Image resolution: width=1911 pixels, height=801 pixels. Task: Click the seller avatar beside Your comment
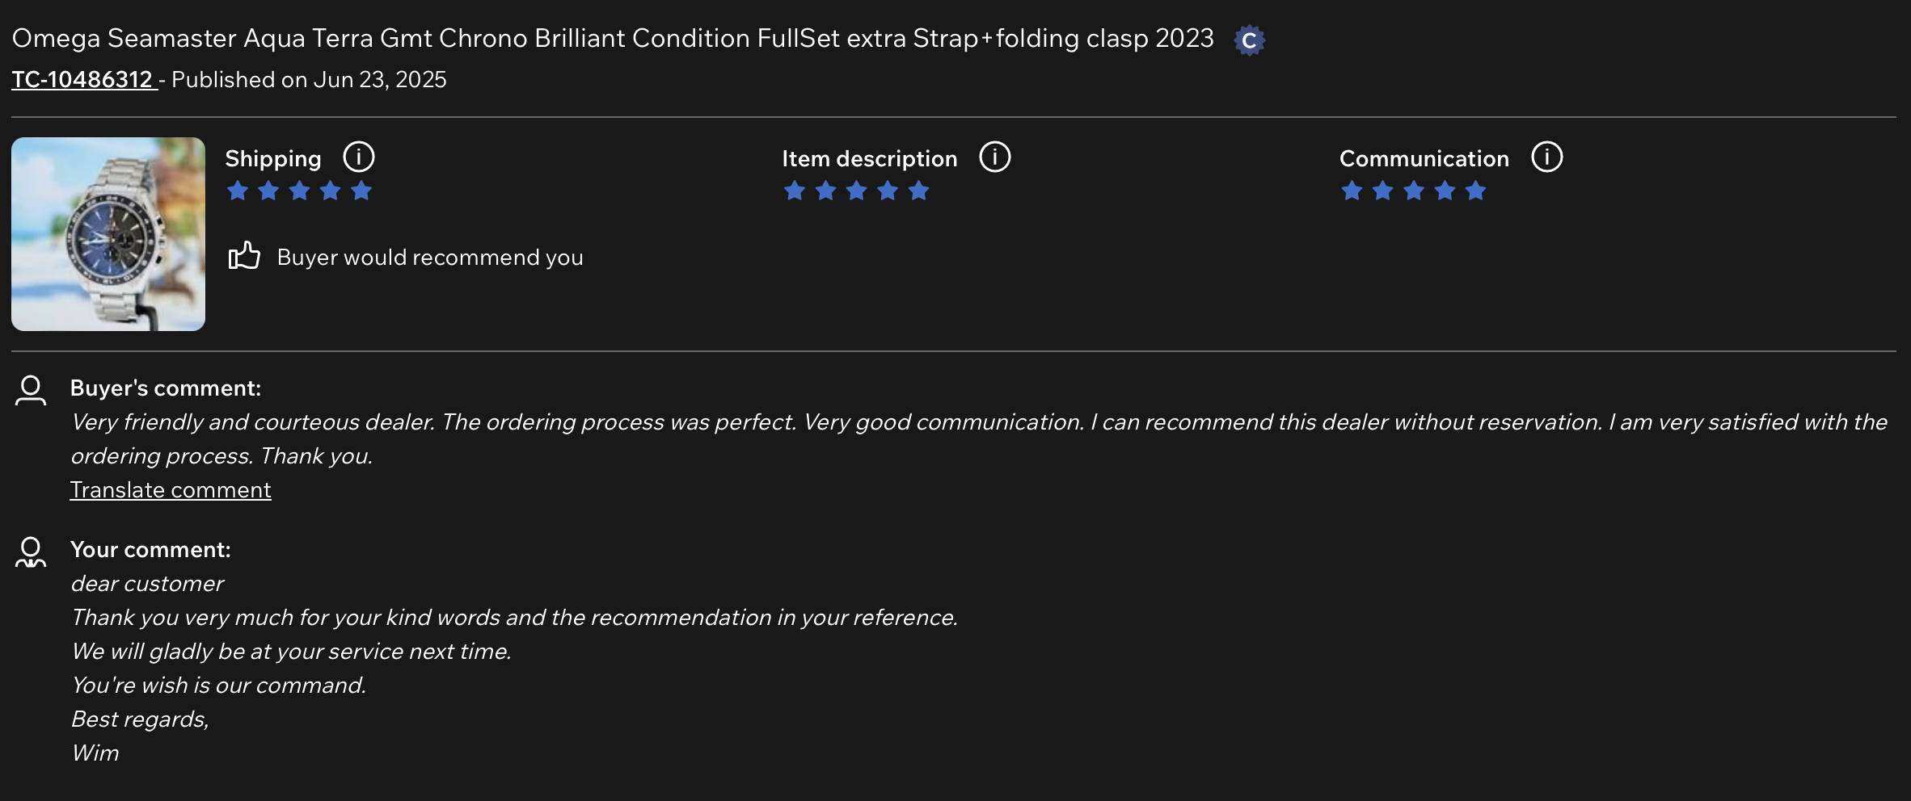[31, 552]
